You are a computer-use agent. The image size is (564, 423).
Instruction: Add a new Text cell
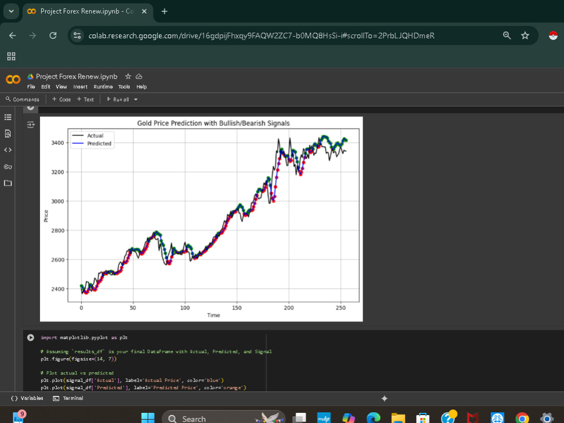pyautogui.click(x=85, y=99)
